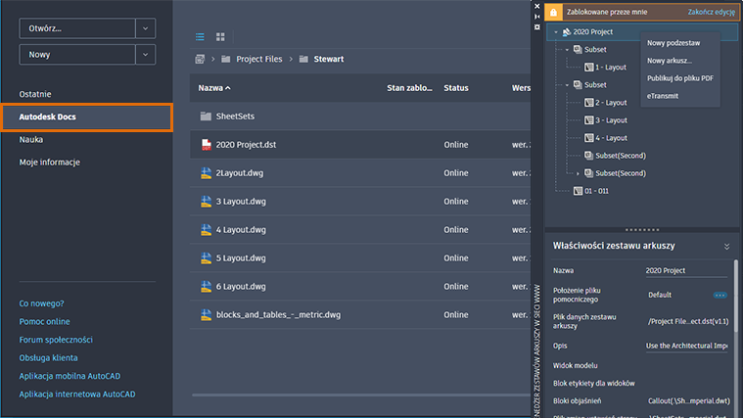Open the Co nowego? link
Viewport: 743px width, 418px height.
click(x=41, y=303)
